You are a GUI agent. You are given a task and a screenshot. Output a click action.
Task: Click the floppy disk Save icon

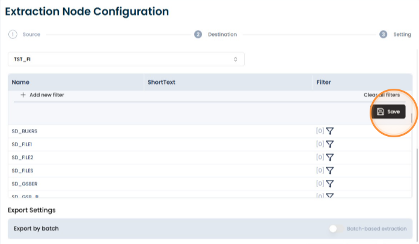[381, 112]
